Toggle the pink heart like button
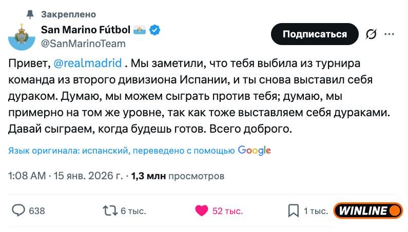 point(202,210)
